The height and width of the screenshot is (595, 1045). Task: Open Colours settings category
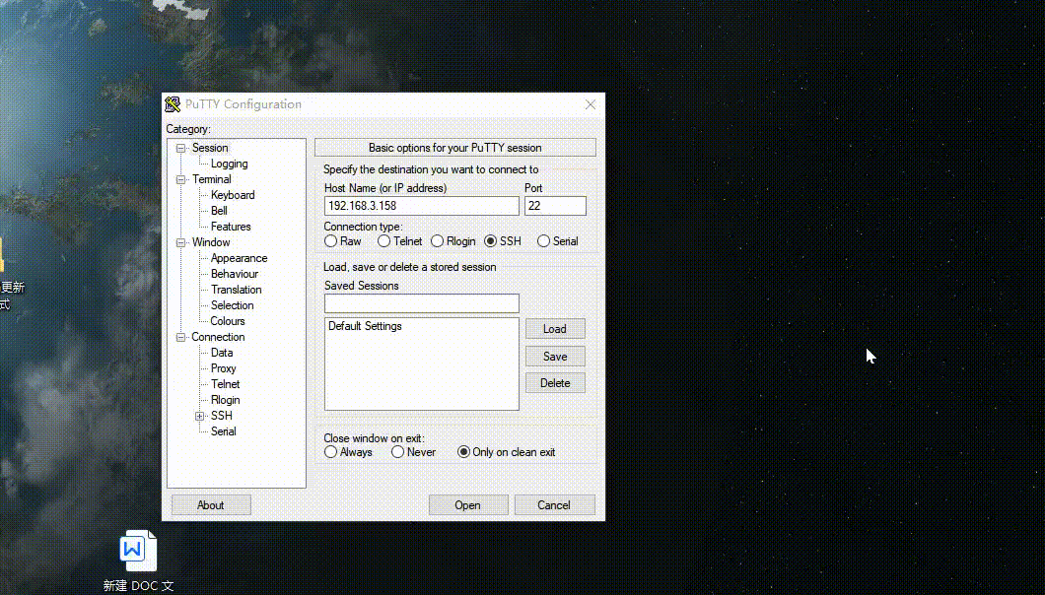click(x=228, y=321)
